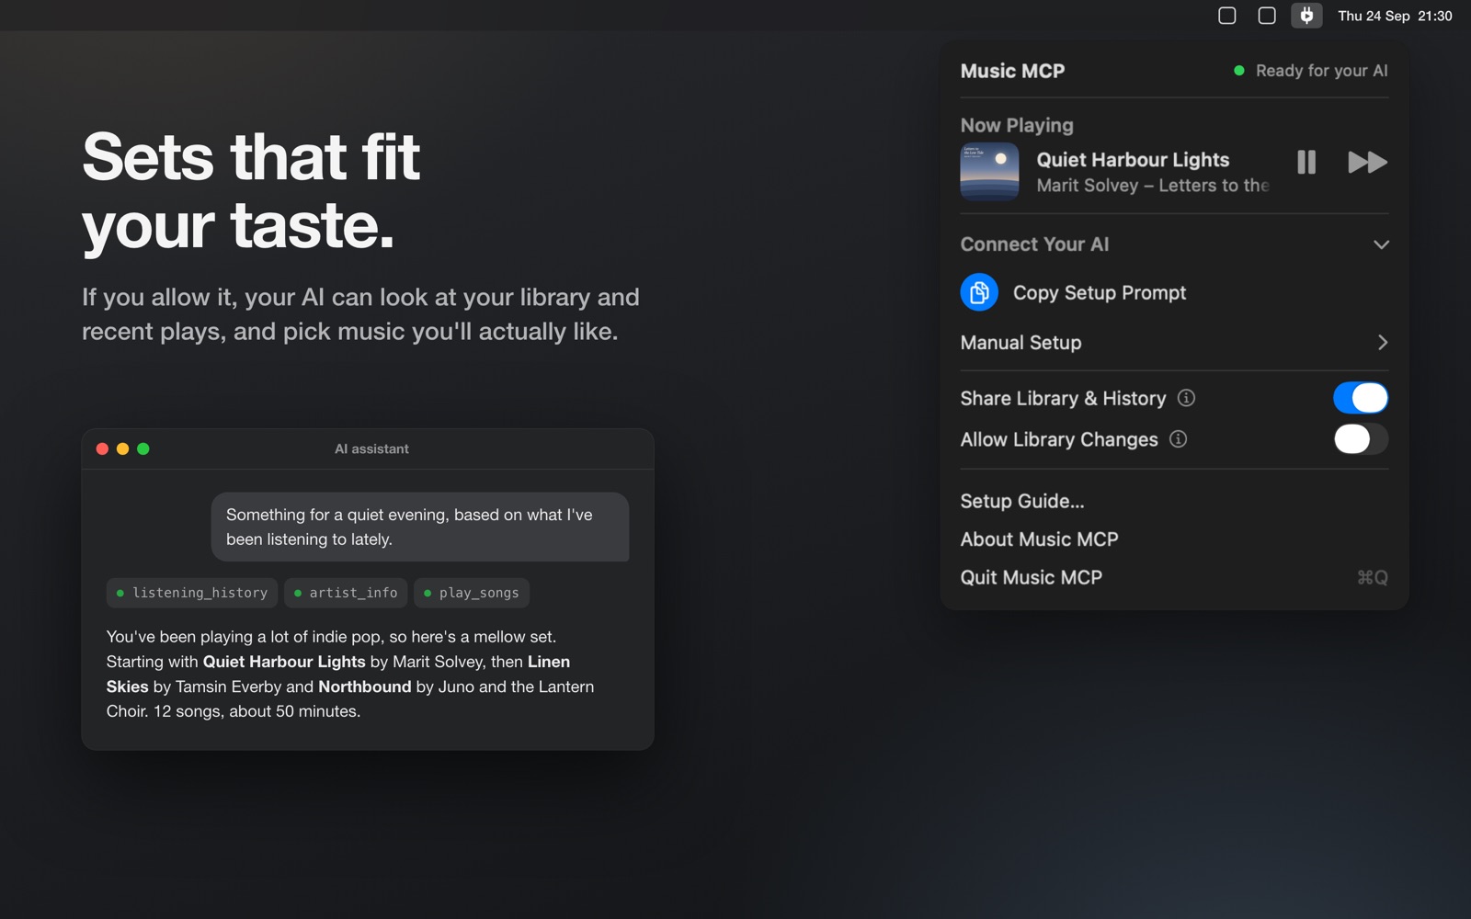Open About Music MCP
Image resolution: width=1471 pixels, height=919 pixels.
coord(1039,539)
